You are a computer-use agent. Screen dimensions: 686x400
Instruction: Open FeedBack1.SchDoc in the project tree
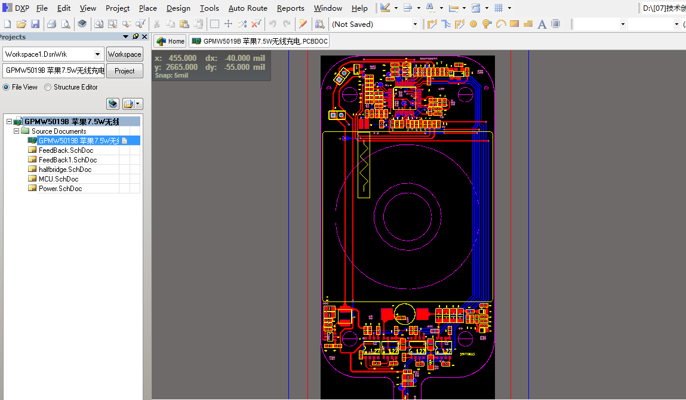point(67,160)
